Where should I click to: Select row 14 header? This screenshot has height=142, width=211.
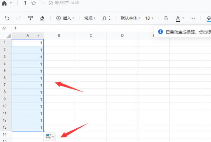(x=6, y=134)
